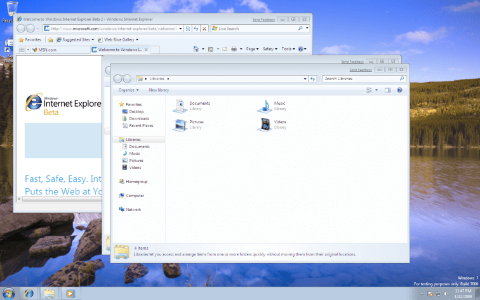
Task: Click the Internet Explorer taskbar icon
Action: tap(29, 294)
